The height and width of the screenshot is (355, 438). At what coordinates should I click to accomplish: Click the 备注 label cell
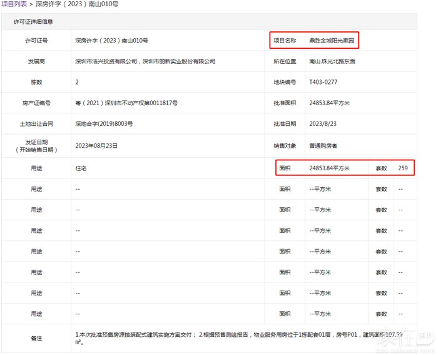tap(37, 338)
